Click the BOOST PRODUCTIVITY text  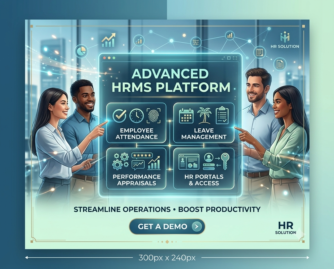(x=219, y=209)
